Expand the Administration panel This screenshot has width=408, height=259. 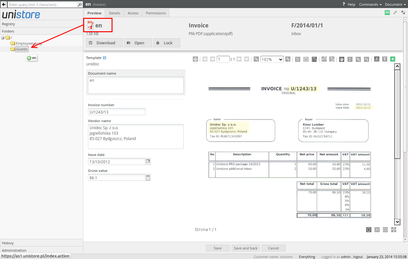pos(41,250)
